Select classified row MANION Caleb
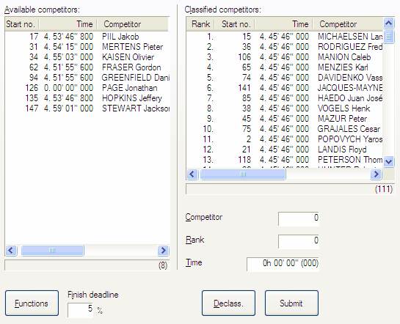The width and height of the screenshot is (400, 324). point(285,57)
